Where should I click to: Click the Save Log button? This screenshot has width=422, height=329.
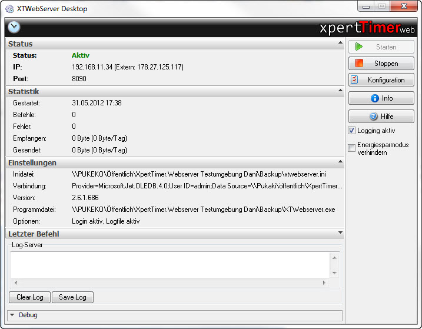click(x=72, y=297)
